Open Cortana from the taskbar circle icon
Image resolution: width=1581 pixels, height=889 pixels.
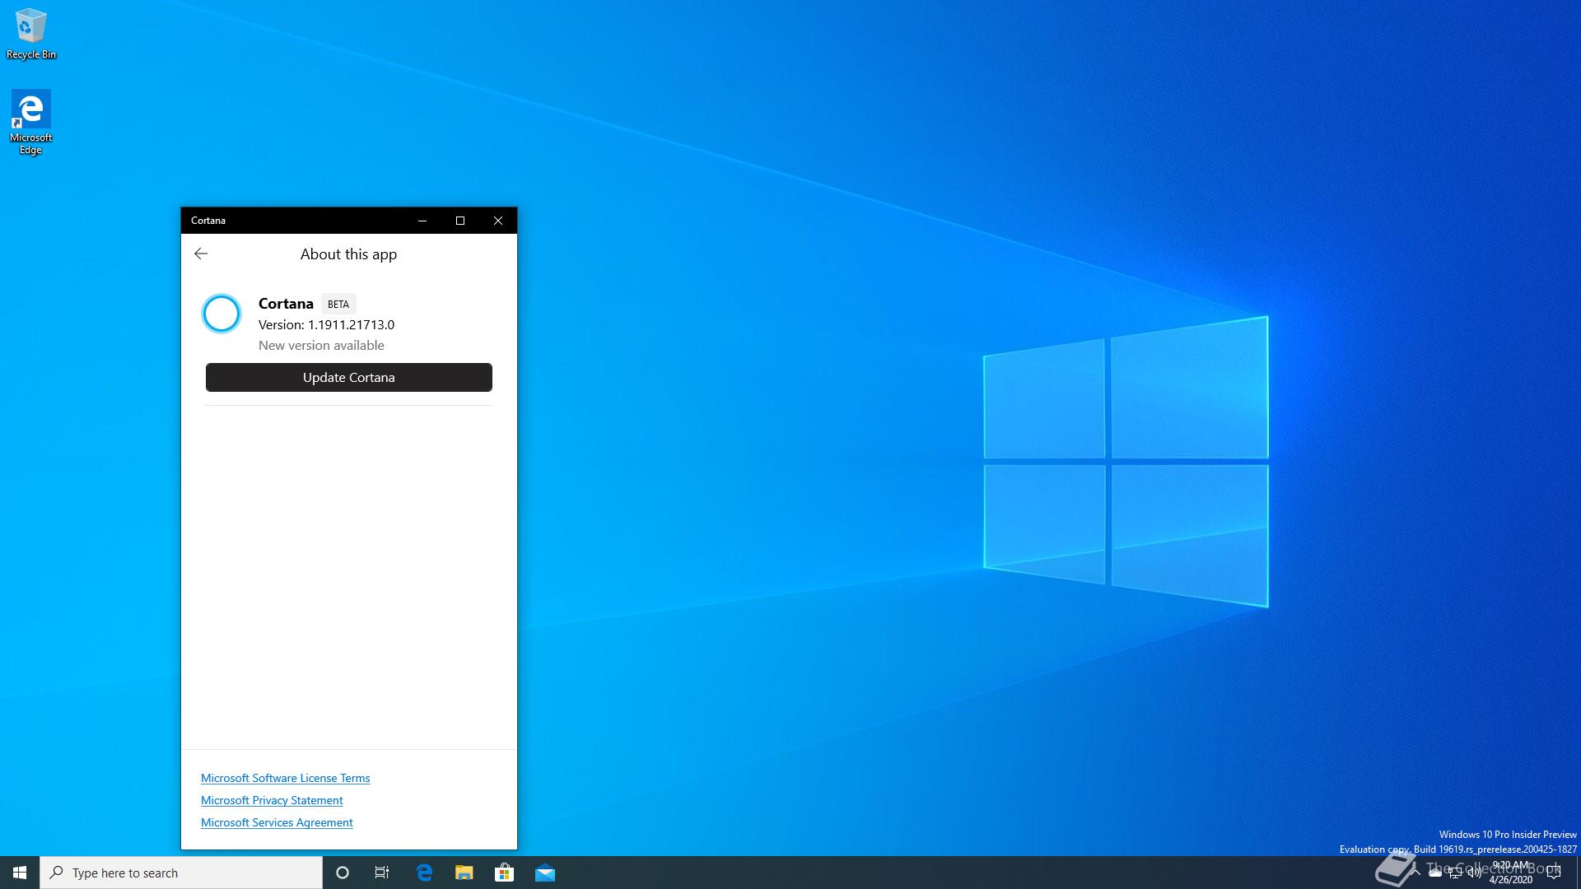(343, 873)
